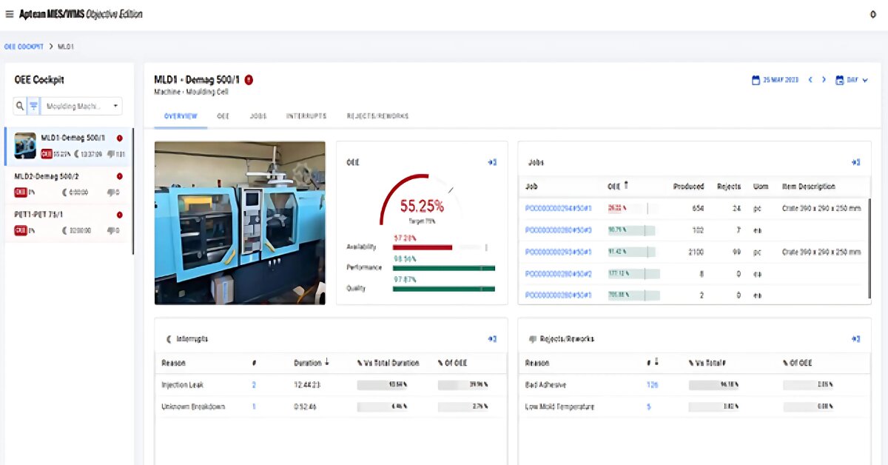888x465 pixels.
Task: Switch to the Interrupts tab
Action: tap(306, 116)
